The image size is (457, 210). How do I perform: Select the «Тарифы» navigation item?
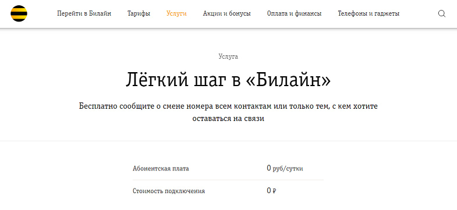coord(139,13)
